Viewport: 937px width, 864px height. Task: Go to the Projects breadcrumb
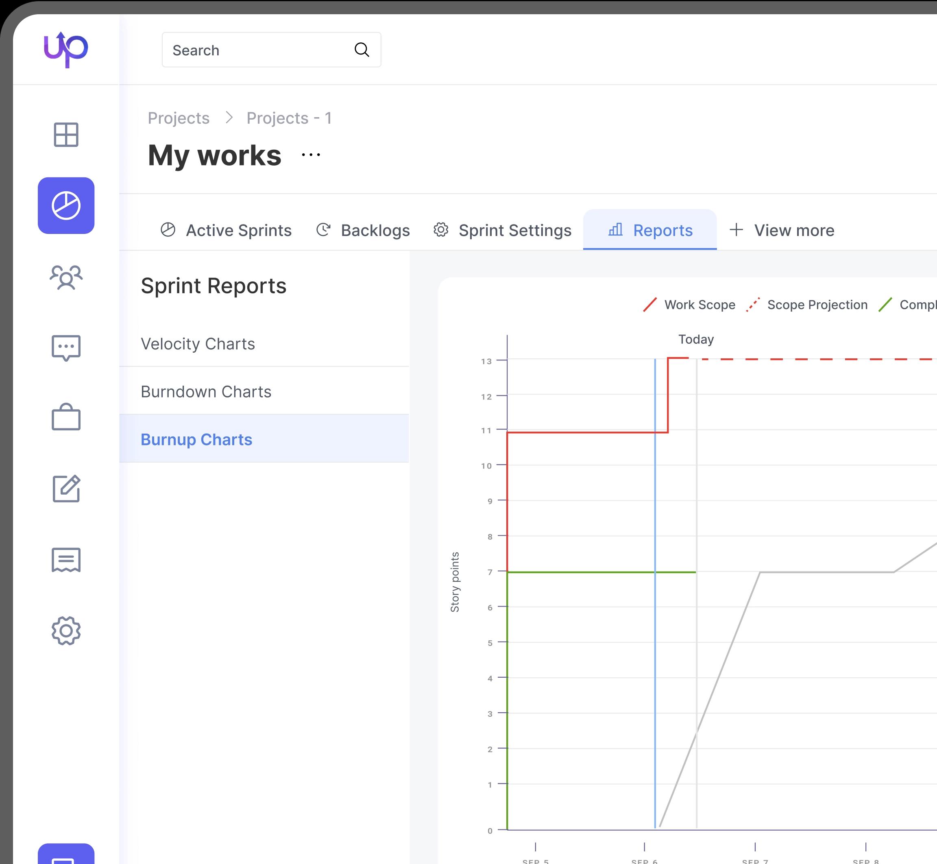(179, 118)
